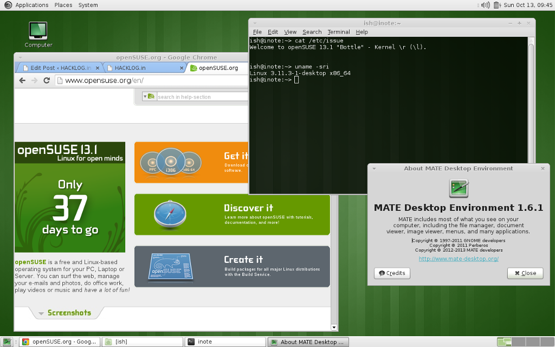
Task: Open the Terminal menu in terminal menubar
Action: coord(338,32)
